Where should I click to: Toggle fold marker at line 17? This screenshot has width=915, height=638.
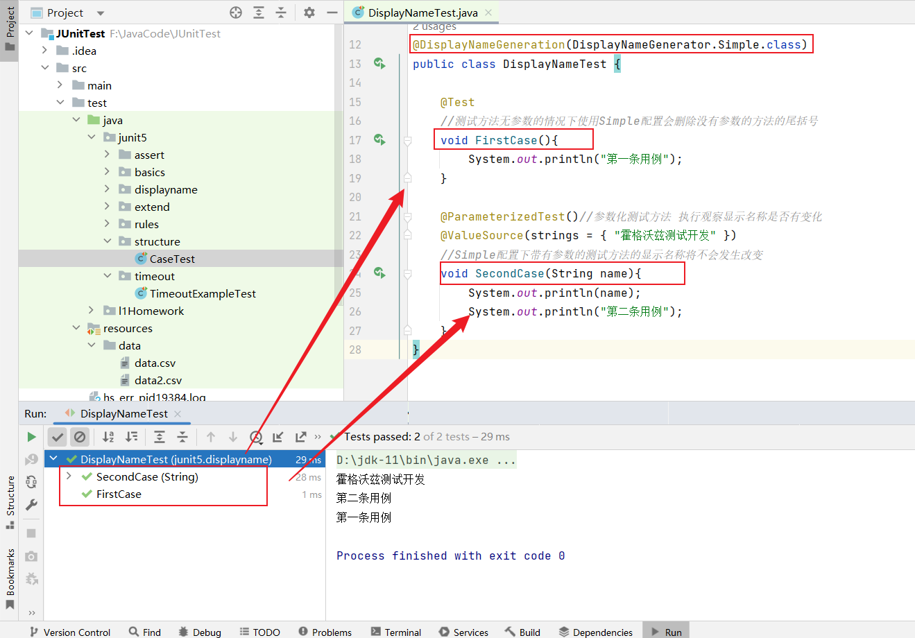408,141
